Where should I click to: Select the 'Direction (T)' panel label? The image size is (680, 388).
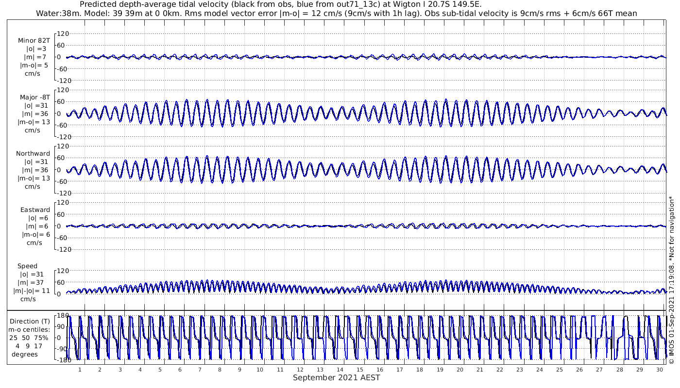tap(30, 322)
